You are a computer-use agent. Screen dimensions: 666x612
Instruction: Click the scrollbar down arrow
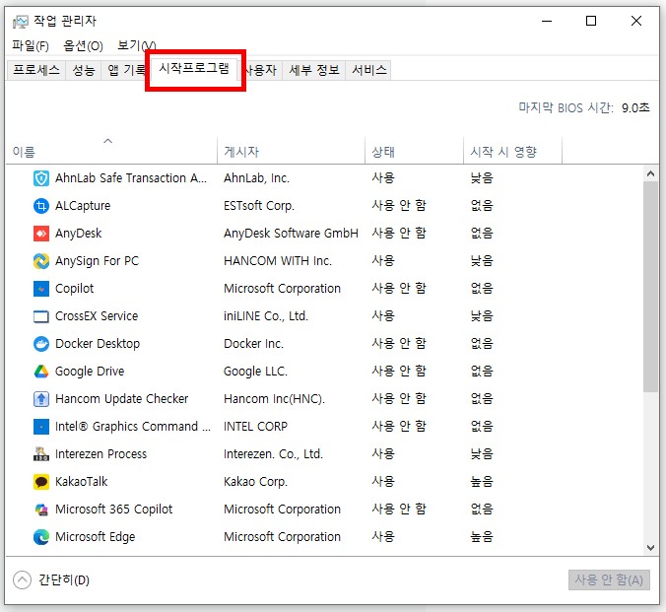point(650,548)
